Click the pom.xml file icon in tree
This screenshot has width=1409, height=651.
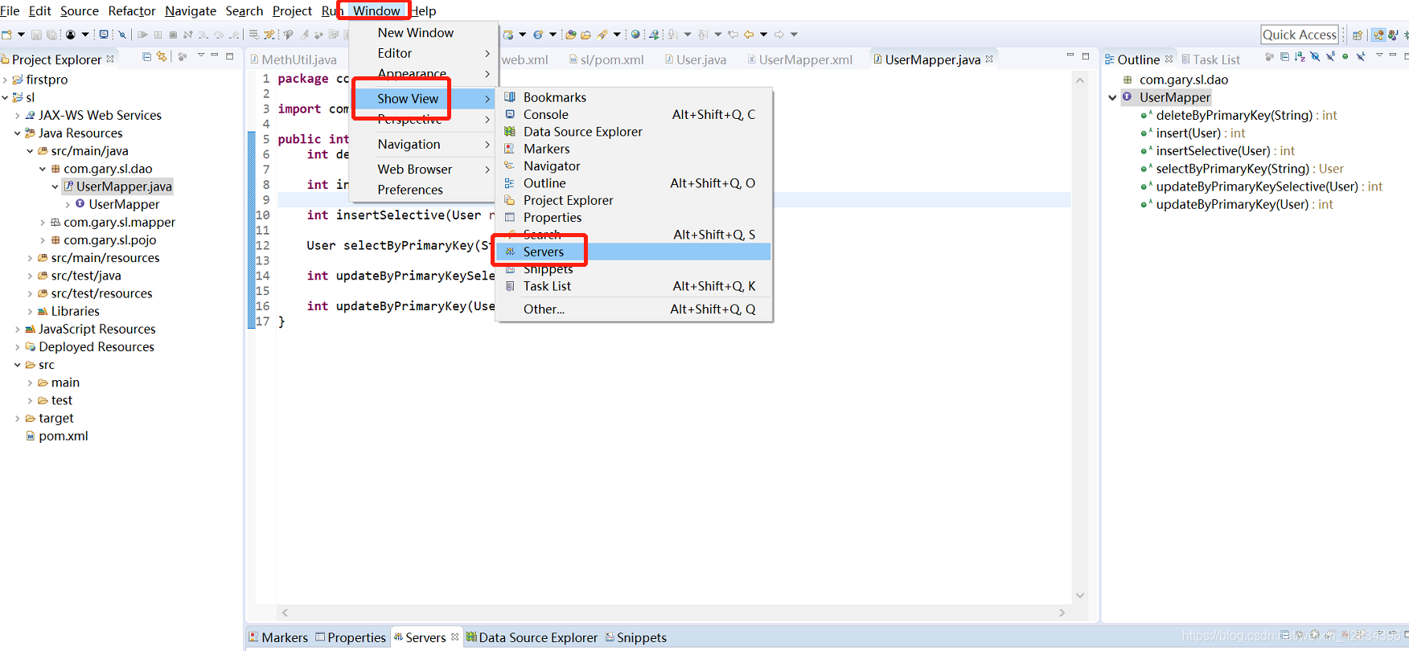(x=30, y=436)
